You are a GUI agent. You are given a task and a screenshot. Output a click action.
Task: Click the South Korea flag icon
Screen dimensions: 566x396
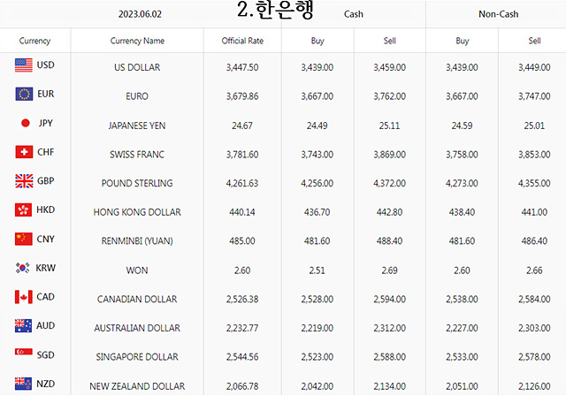23,268
